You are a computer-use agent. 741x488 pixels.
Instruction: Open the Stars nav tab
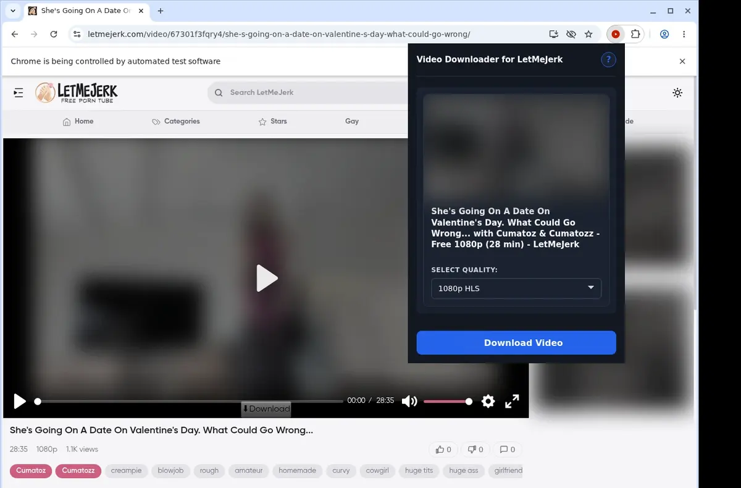(272, 121)
